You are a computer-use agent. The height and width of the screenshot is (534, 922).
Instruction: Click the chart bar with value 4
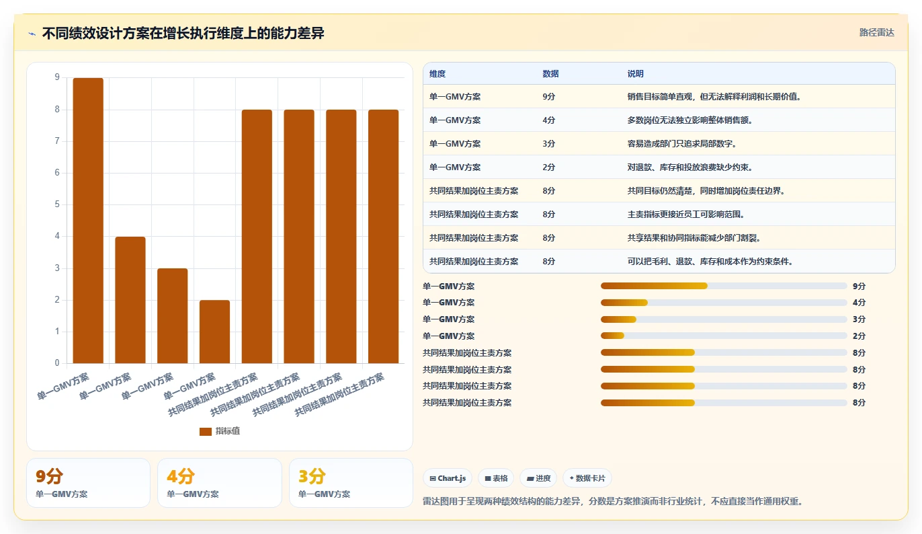click(x=130, y=300)
